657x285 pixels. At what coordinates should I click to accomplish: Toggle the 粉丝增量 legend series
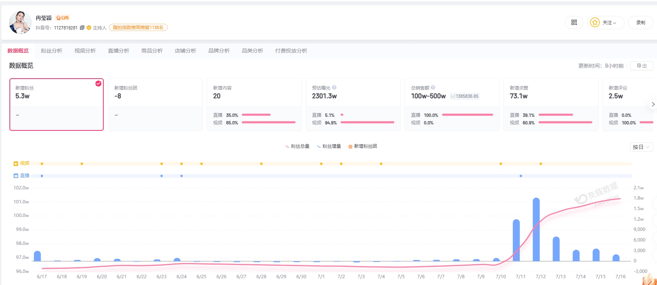point(329,146)
